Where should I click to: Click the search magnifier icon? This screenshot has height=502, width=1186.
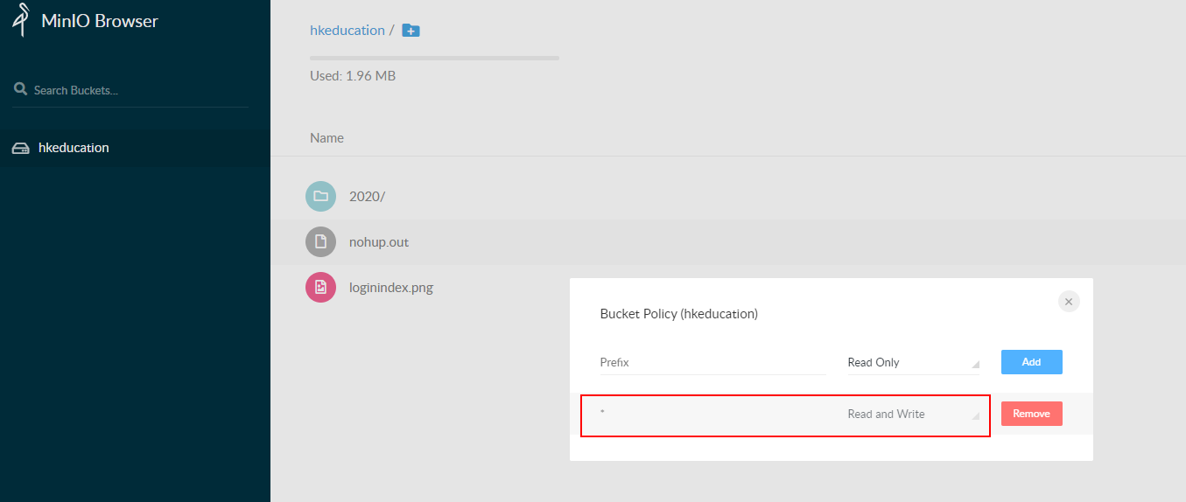(x=20, y=89)
